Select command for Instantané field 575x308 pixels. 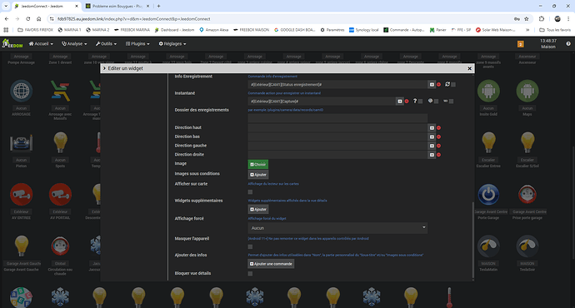pos(400,102)
